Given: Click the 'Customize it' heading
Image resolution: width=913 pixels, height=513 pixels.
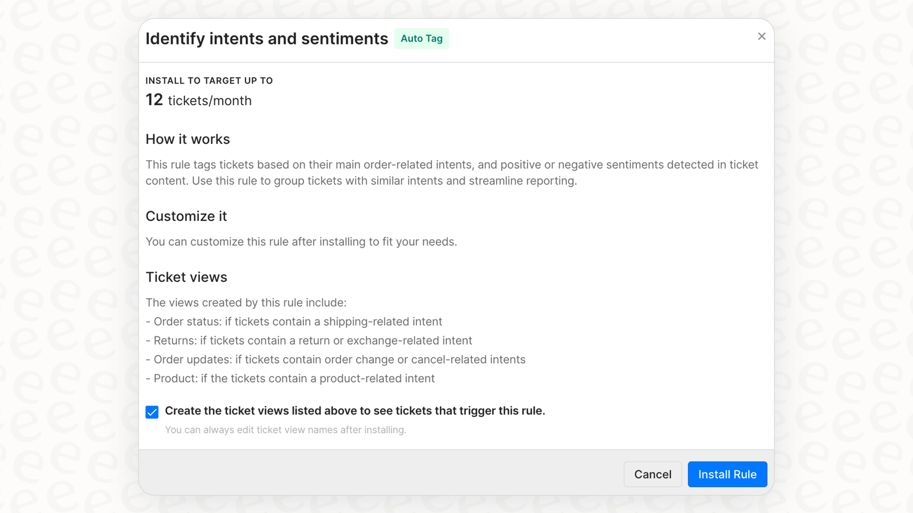Looking at the screenshot, I should click(x=186, y=217).
